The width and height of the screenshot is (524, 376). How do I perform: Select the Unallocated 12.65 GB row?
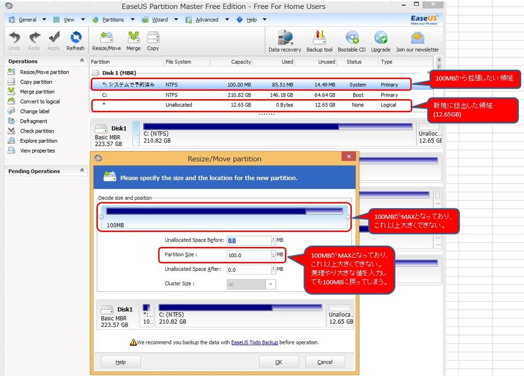(251, 105)
